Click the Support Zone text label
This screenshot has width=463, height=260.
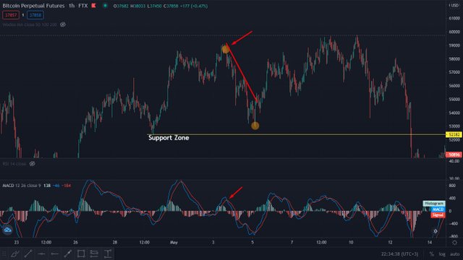[x=169, y=138]
